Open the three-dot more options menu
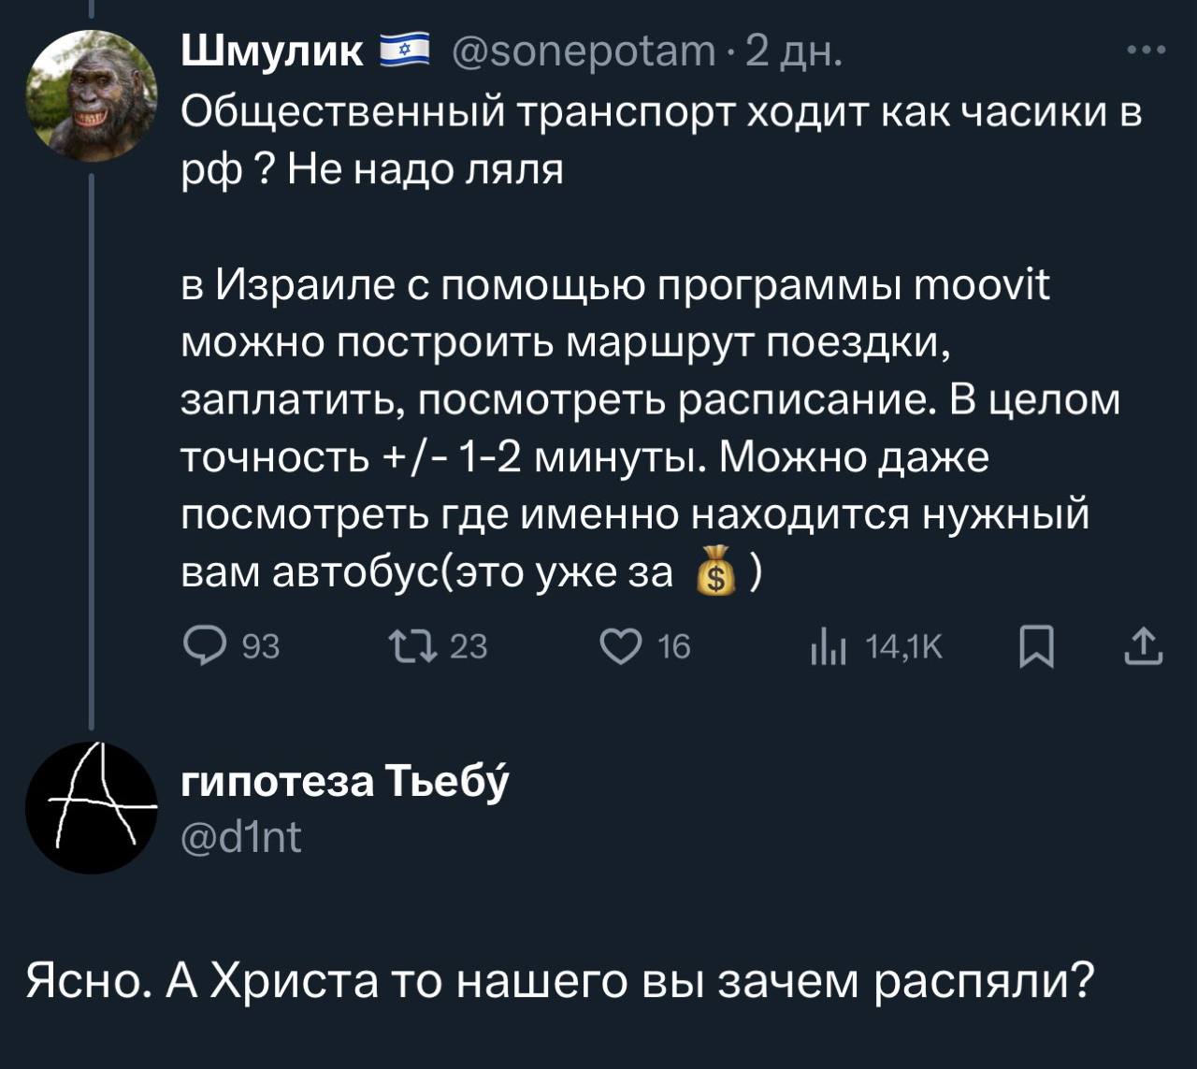The height and width of the screenshot is (1069, 1197). [x=1147, y=51]
